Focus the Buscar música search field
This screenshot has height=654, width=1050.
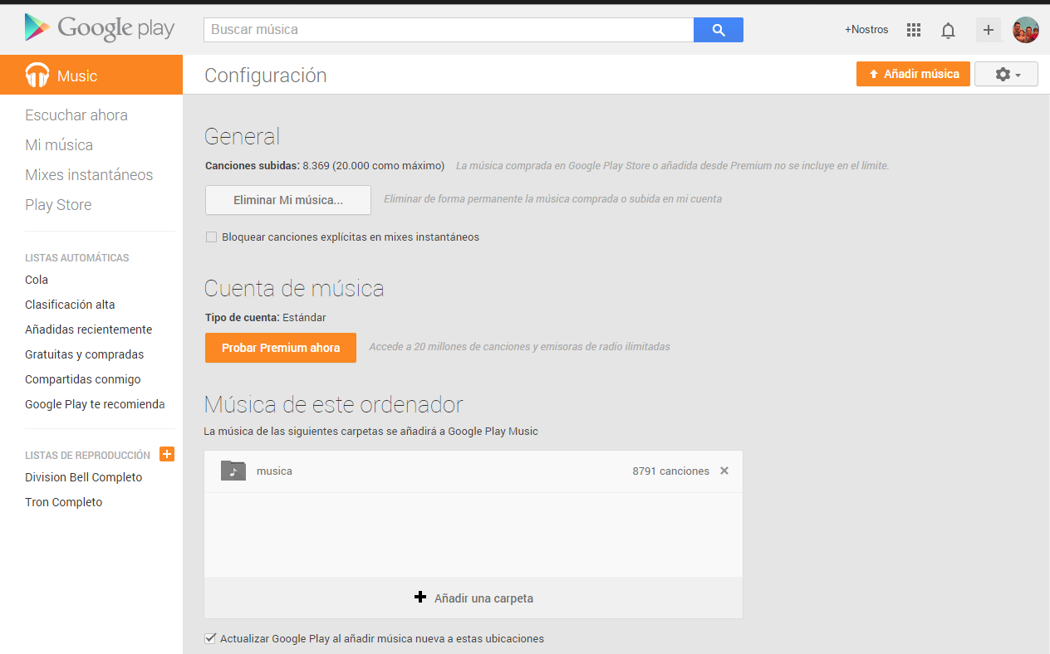[x=449, y=30]
